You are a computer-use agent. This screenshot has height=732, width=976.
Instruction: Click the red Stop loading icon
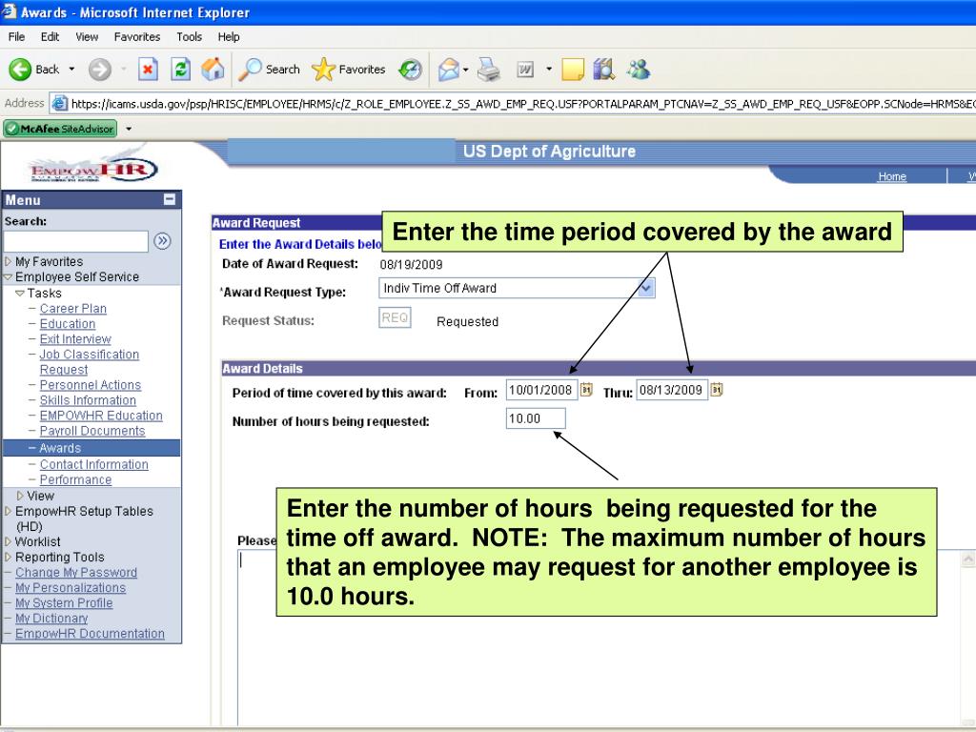point(148,69)
